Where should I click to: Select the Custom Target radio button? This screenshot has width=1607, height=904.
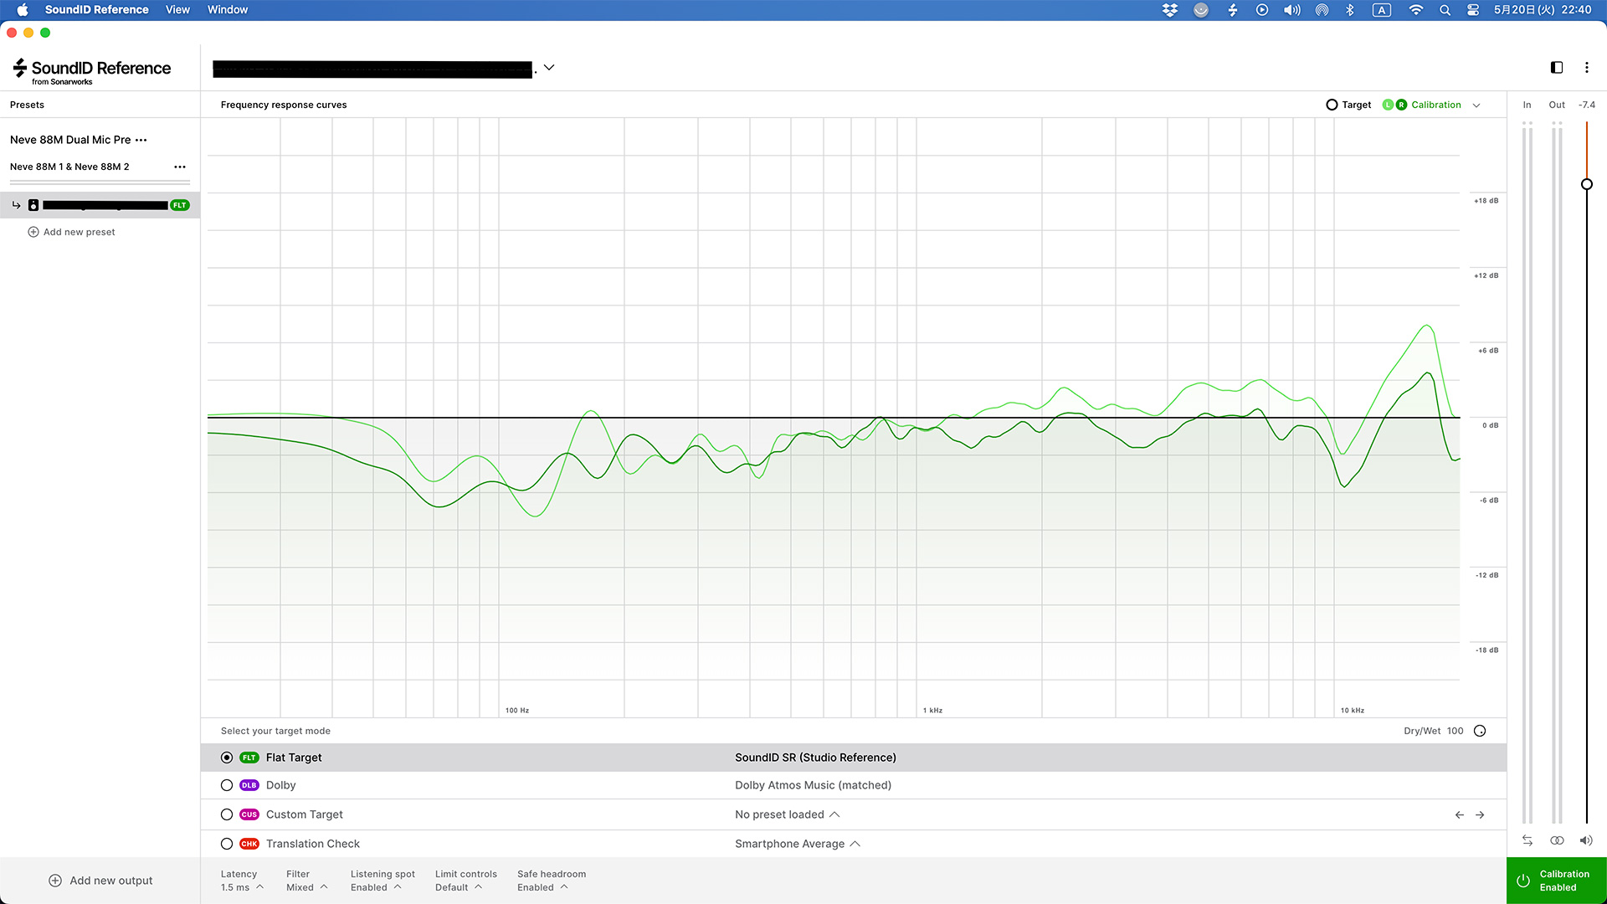[x=227, y=814]
